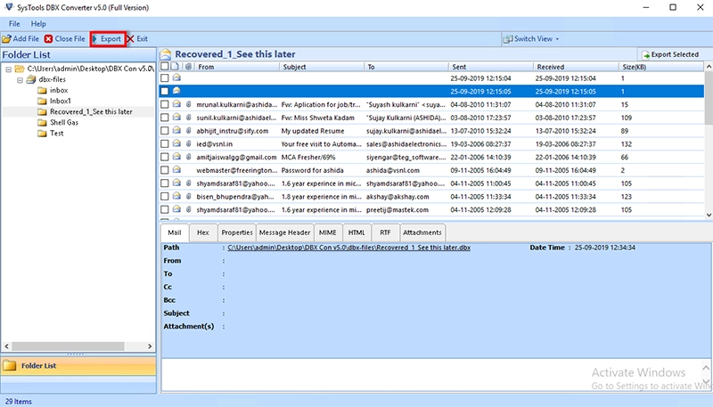Switch to the HTML tab

pos(356,232)
